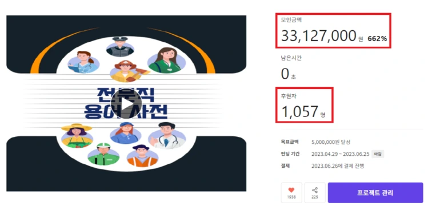Open the share icon showing 225
Image resolution: width=428 pixels, height=206 pixels.
click(x=315, y=192)
